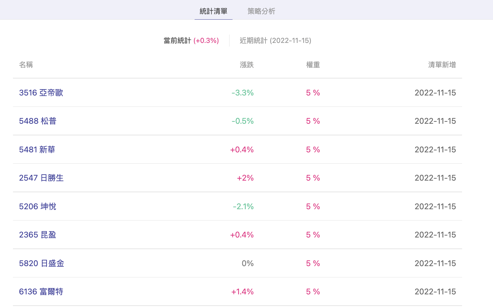Open stock 5488 松普

pyautogui.click(x=38, y=121)
